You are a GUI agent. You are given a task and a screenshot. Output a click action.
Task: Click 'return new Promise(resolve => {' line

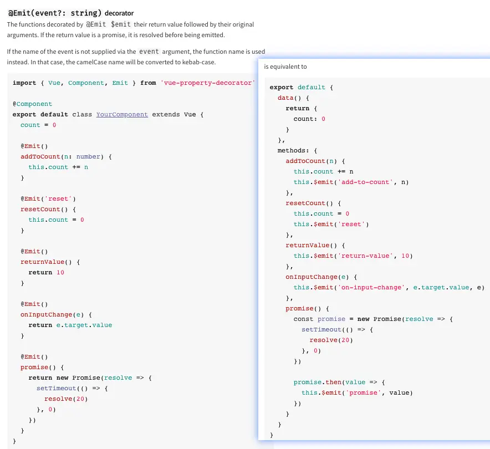click(x=90, y=377)
